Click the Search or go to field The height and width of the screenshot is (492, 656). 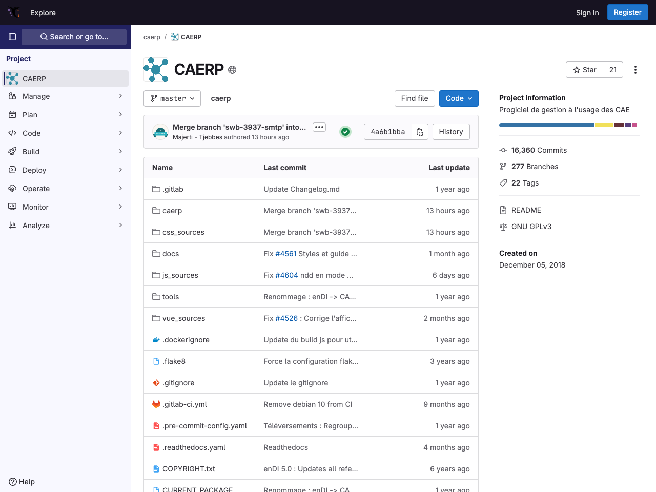pos(74,37)
